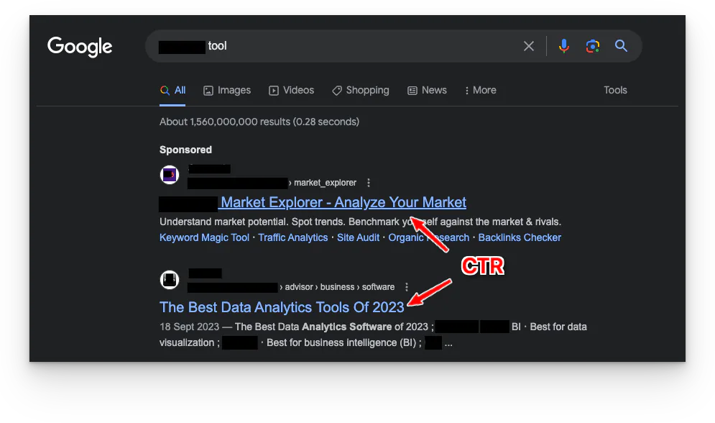Submit search with the magnifying glass icon
The image size is (715, 423).
click(621, 45)
